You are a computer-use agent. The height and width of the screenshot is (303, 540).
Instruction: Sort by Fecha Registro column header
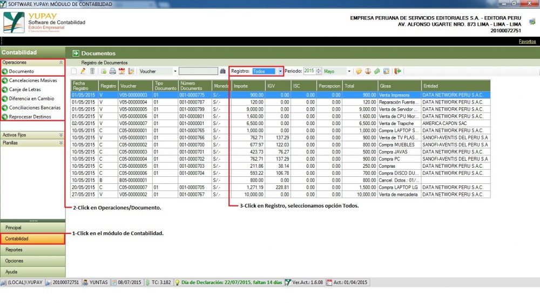84,86
